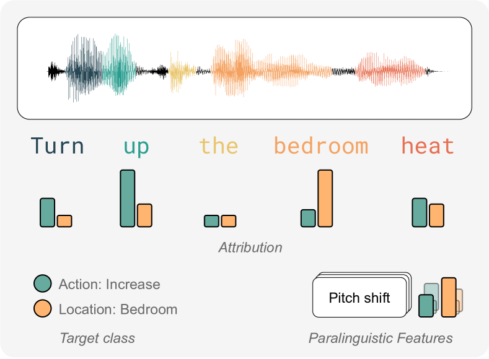Click the word "Turn"
This screenshot has width=489, height=359.
pyautogui.click(x=58, y=147)
